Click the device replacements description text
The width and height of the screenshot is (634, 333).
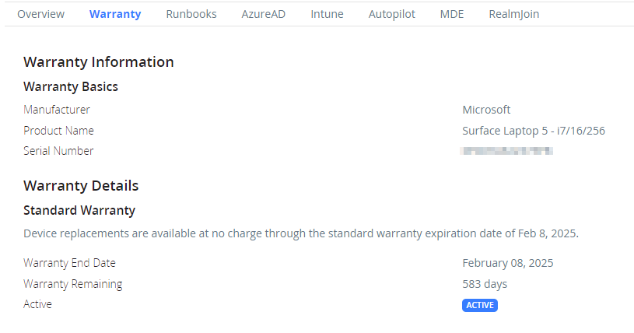301,233
